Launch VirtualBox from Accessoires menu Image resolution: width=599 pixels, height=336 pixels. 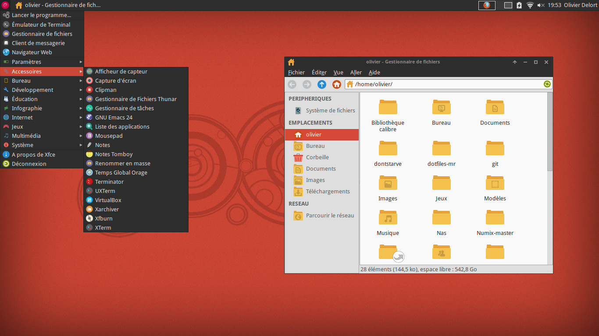[108, 200]
